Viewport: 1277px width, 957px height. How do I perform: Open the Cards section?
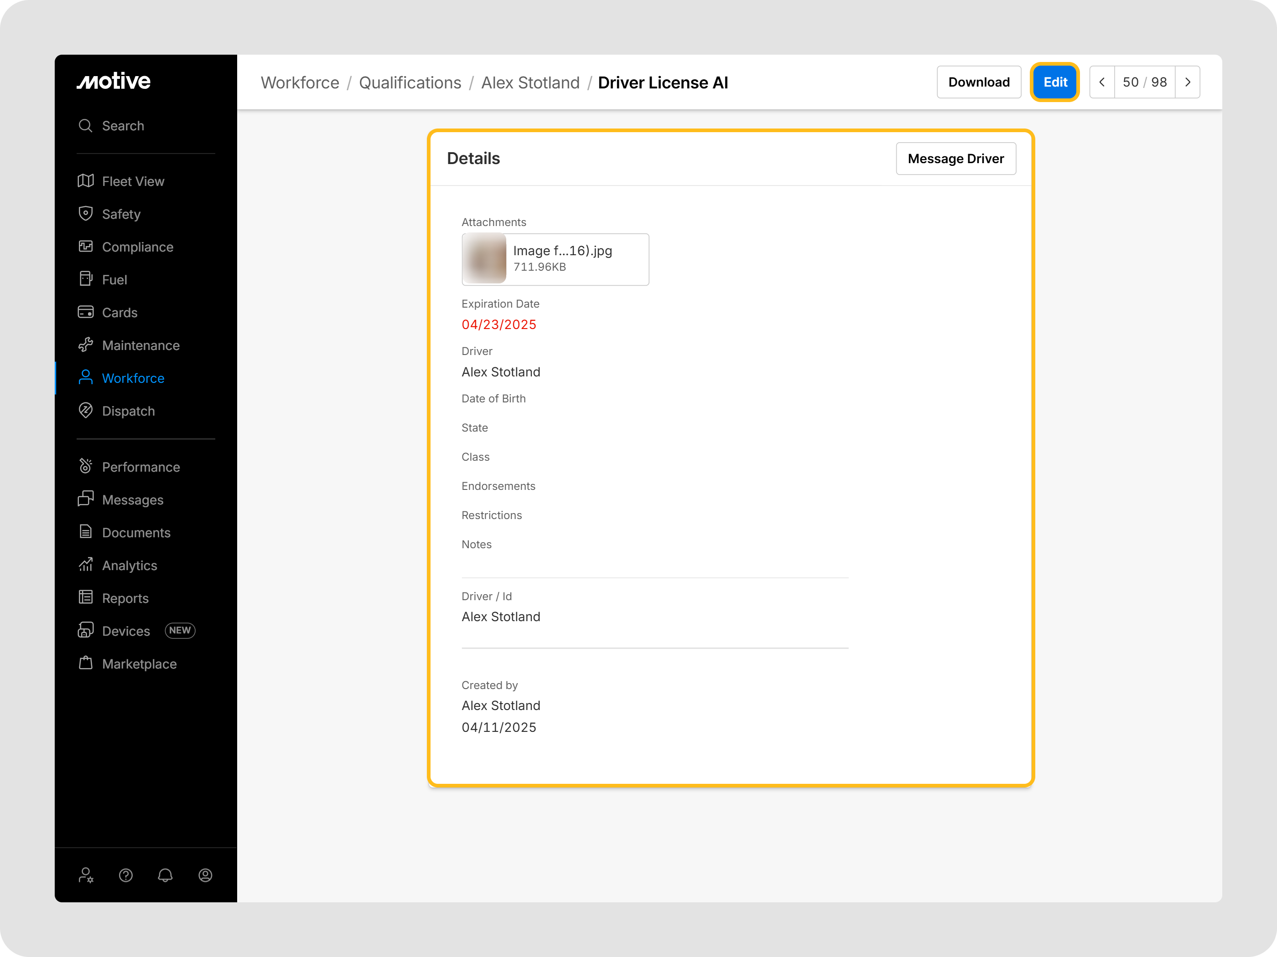click(119, 312)
